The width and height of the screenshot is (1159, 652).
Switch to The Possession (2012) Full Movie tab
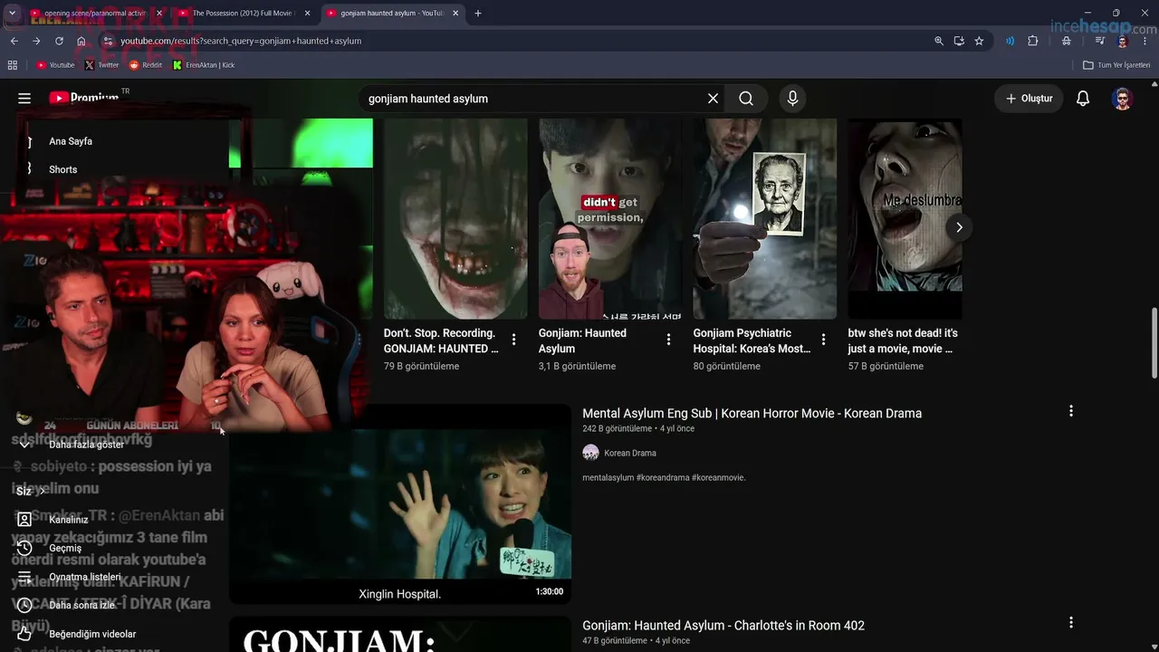pyautogui.click(x=244, y=14)
